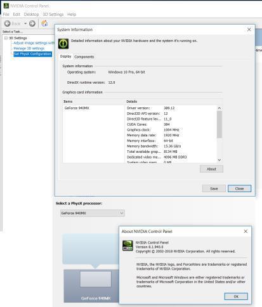Switch to the Display tab
This screenshot has width=262, height=307.
point(65,56)
